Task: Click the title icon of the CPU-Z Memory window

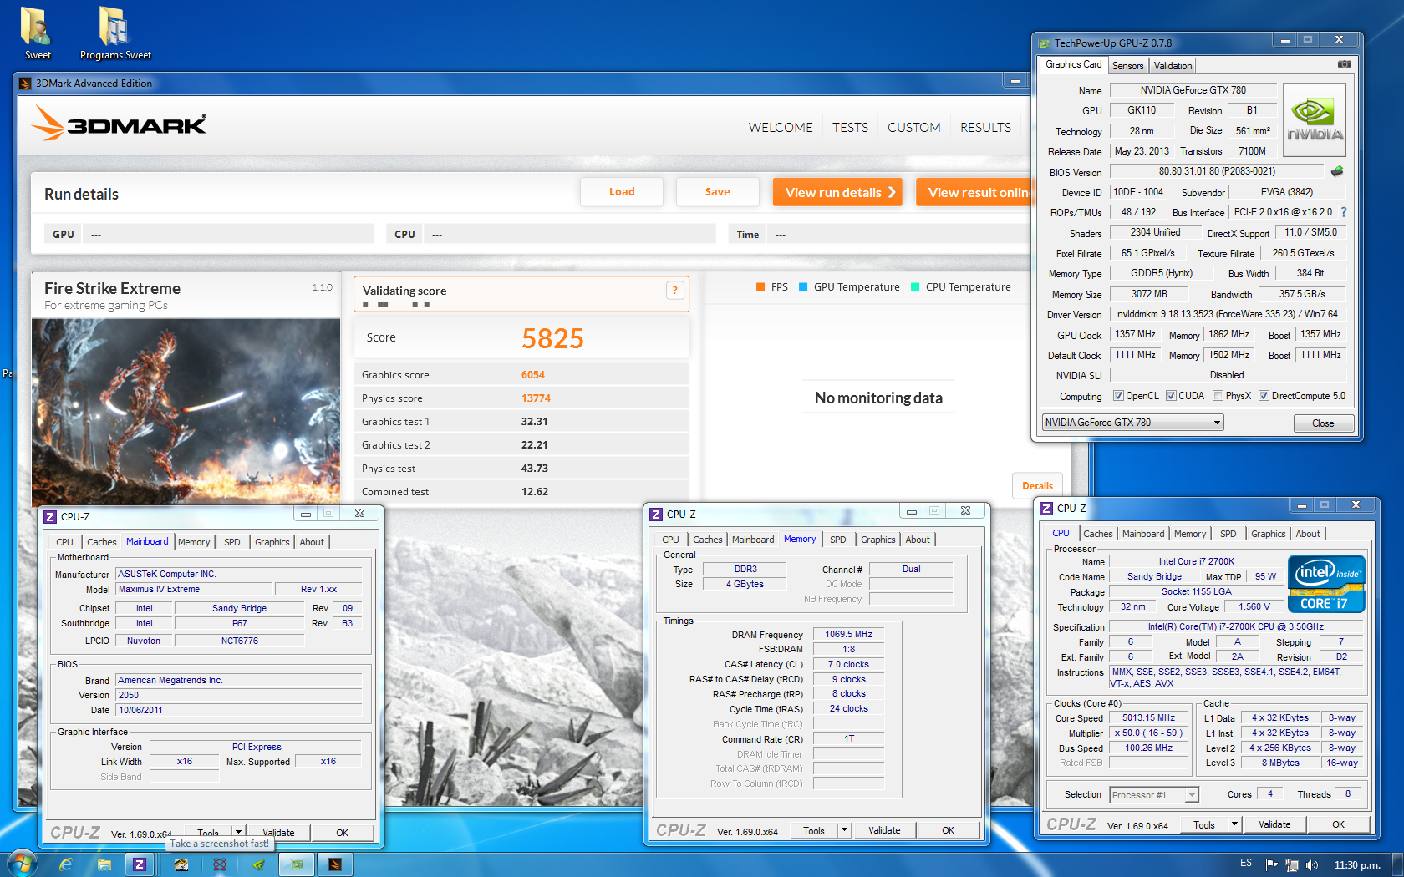Action: pyautogui.click(x=656, y=515)
